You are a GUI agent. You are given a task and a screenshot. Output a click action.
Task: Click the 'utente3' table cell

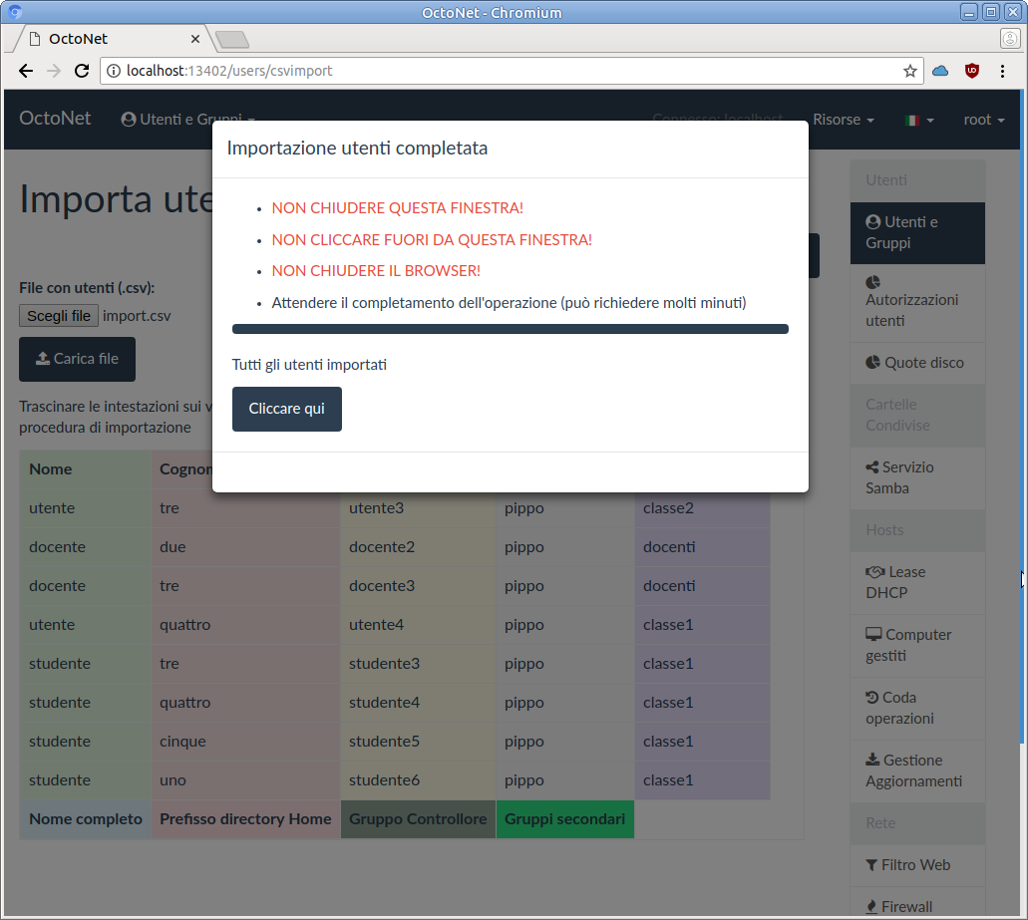419,508
